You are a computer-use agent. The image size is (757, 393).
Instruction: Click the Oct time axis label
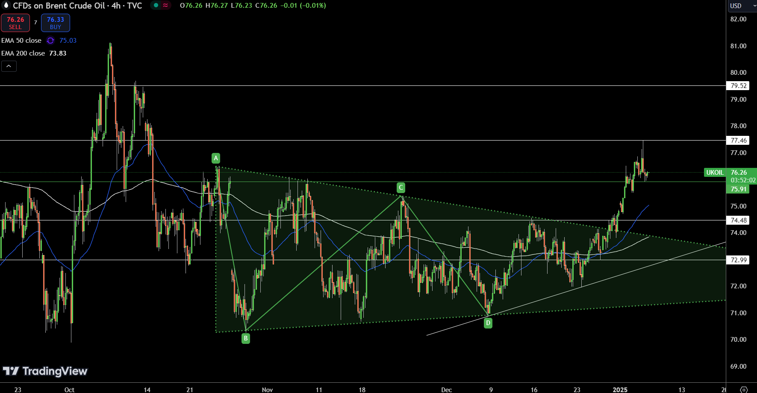69,390
